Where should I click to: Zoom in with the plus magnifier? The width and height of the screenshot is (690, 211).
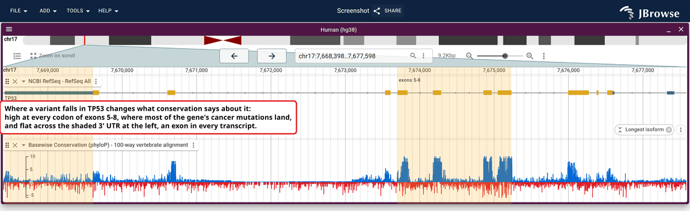pyautogui.click(x=530, y=56)
